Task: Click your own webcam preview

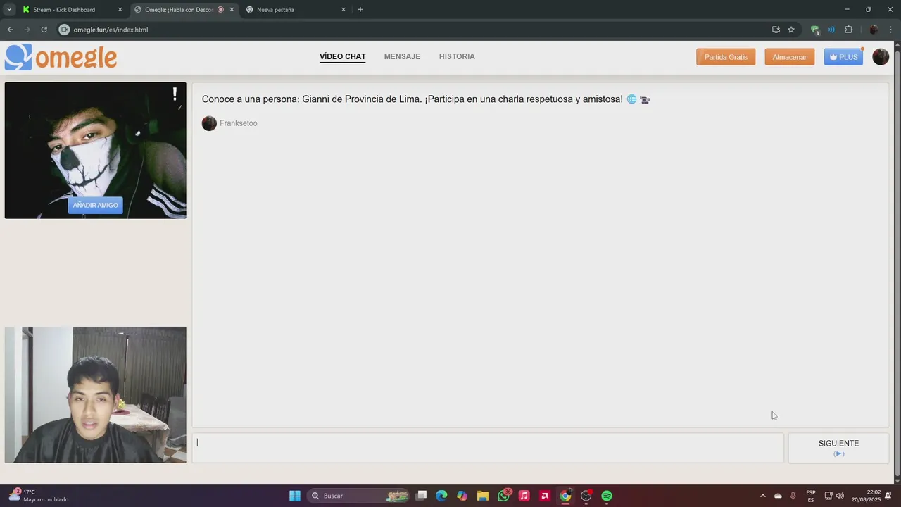Action: pos(96,394)
